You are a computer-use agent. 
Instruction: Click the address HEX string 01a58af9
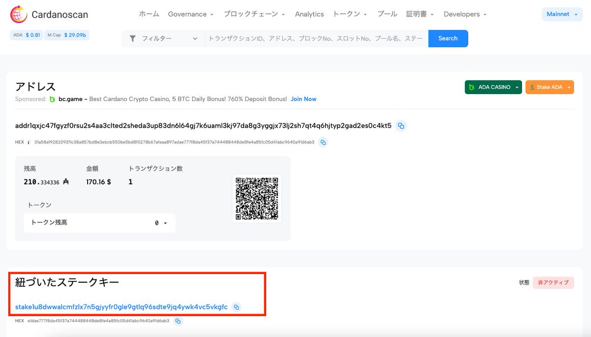(x=174, y=142)
